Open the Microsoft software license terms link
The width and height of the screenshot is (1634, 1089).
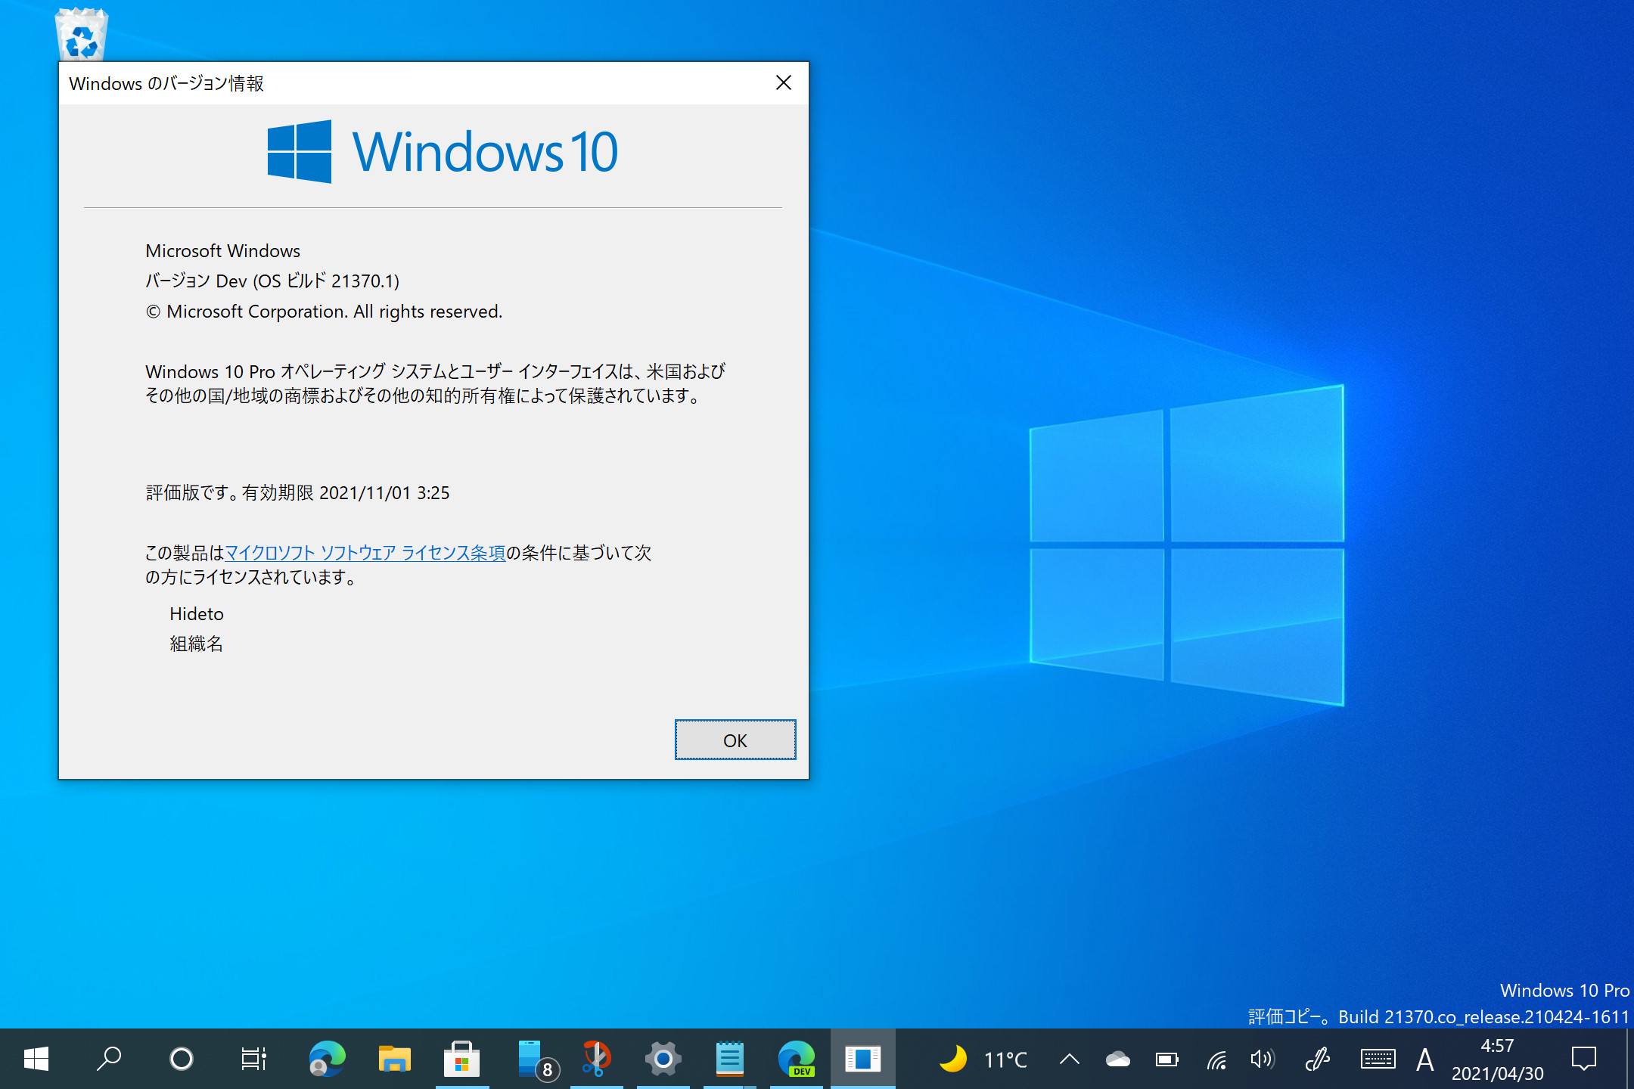[x=365, y=553]
